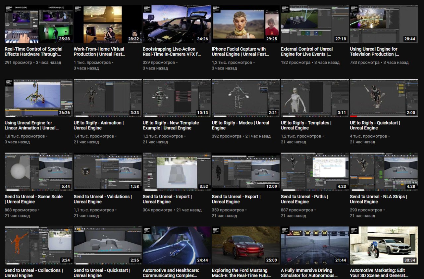The height and width of the screenshot is (279, 424).
Task: Click title 'UE to Rigify - New Template Example'
Action: [x=171, y=125]
